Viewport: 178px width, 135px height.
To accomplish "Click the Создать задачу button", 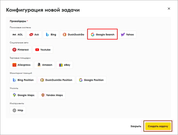I will click(158, 126).
